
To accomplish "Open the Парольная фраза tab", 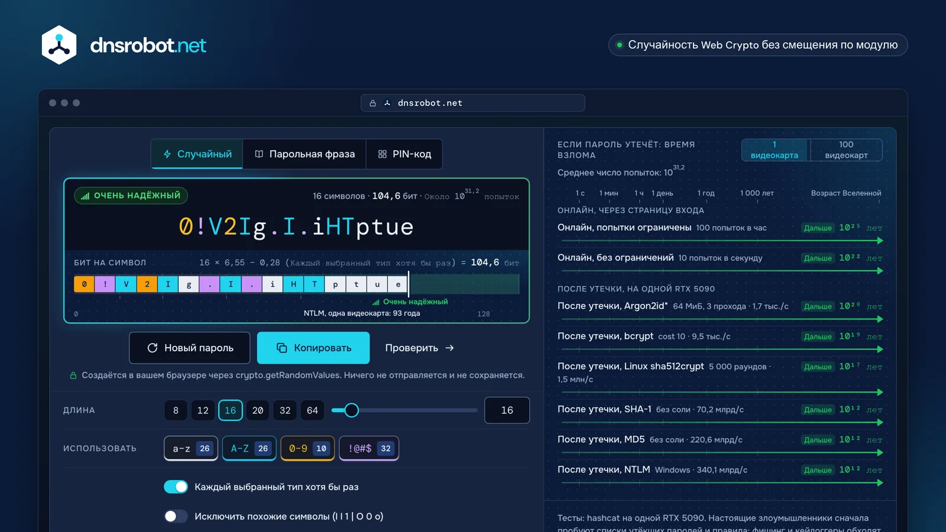I will click(304, 154).
